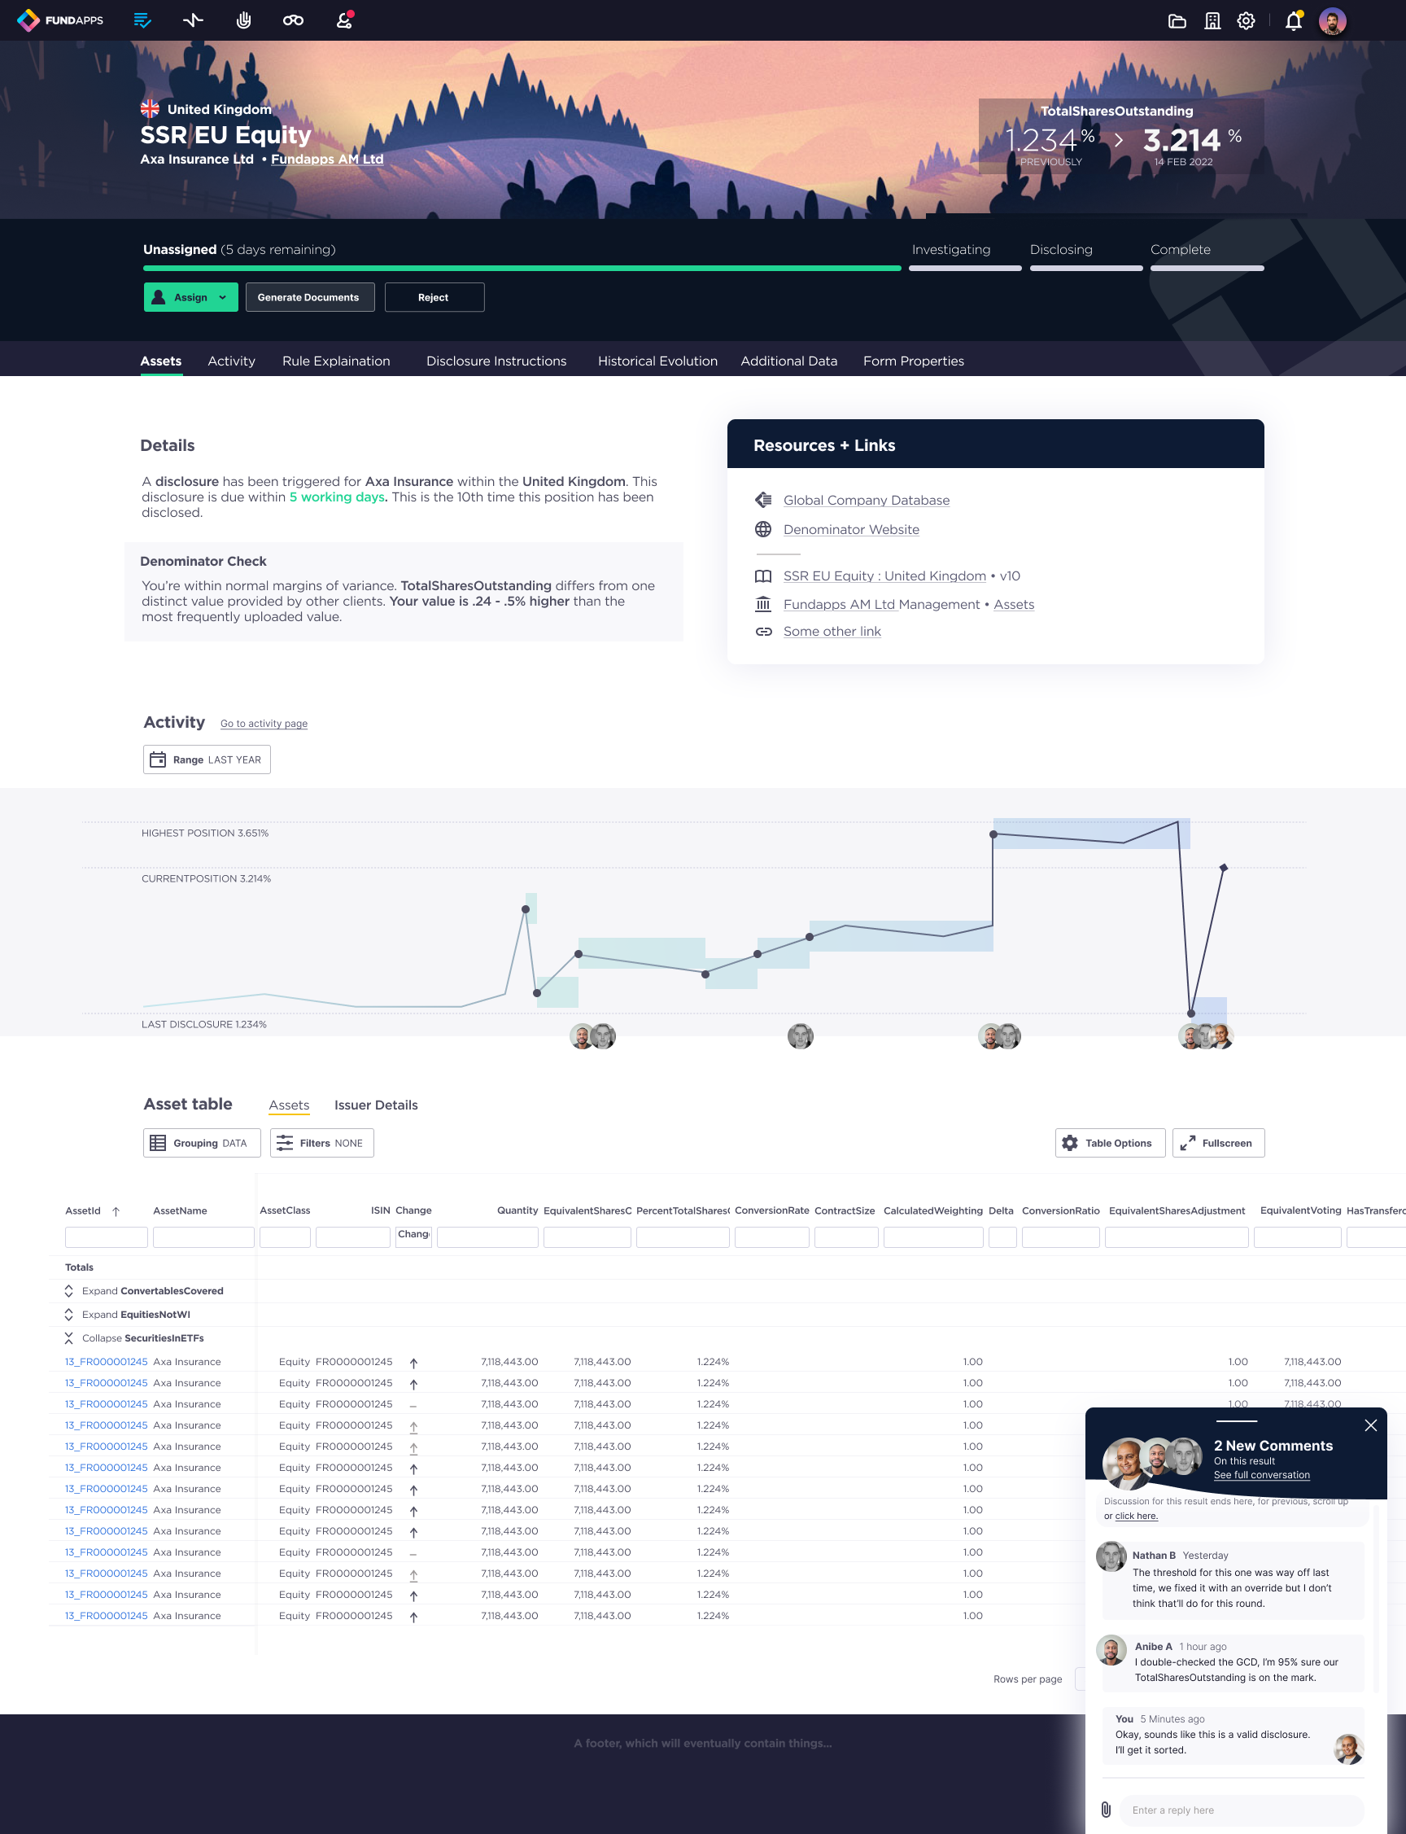Screen dimensions: 1406x1834
Task: Open the Grouping DATA selector
Action: 202,1144
